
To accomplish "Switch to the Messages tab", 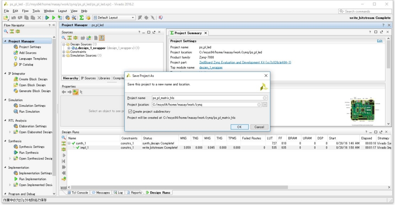I will [101, 193].
